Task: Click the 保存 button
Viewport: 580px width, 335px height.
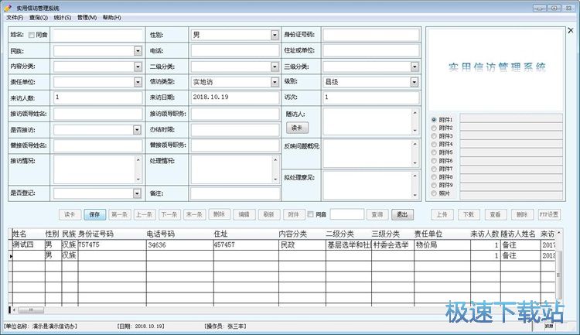Action: (94, 214)
